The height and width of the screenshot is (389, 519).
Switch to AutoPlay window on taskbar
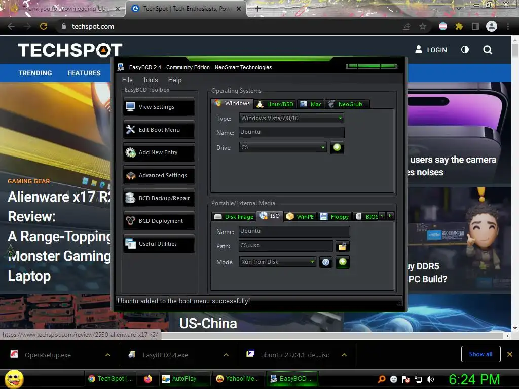coord(185,379)
